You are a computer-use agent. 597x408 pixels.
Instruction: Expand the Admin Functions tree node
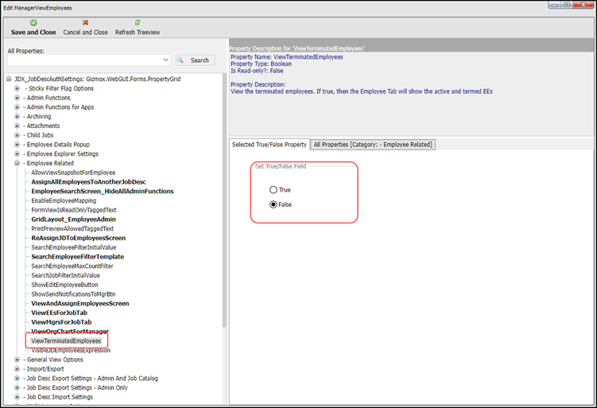(x=17, y=98)
